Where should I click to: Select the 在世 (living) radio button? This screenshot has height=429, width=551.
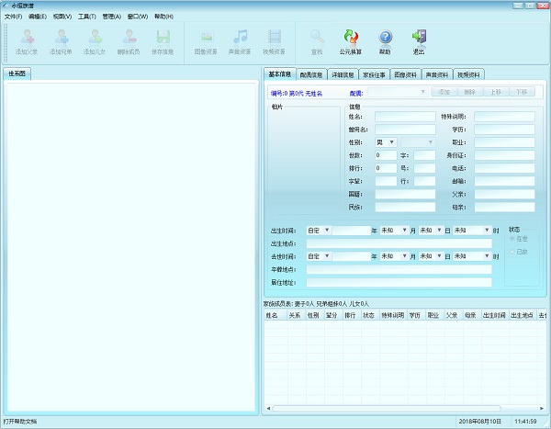pyautogui.click(x=512, y=239)
